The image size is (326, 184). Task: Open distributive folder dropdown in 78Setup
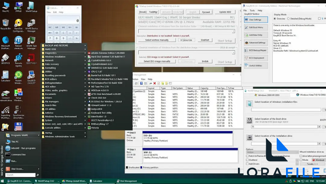click(x=233, y=31)
